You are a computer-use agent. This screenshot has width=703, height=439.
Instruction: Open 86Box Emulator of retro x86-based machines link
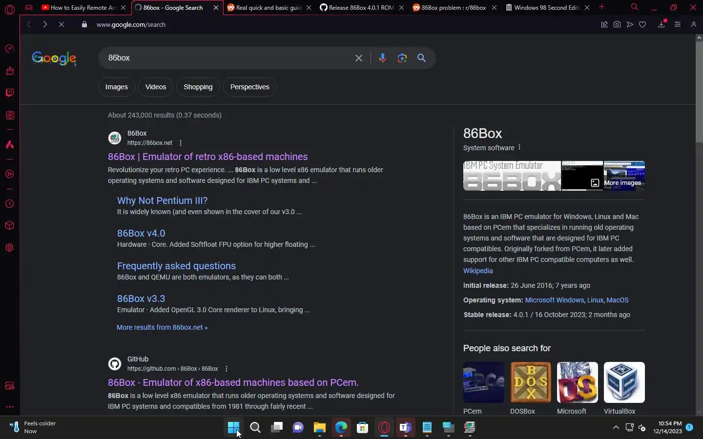point(207,157)
